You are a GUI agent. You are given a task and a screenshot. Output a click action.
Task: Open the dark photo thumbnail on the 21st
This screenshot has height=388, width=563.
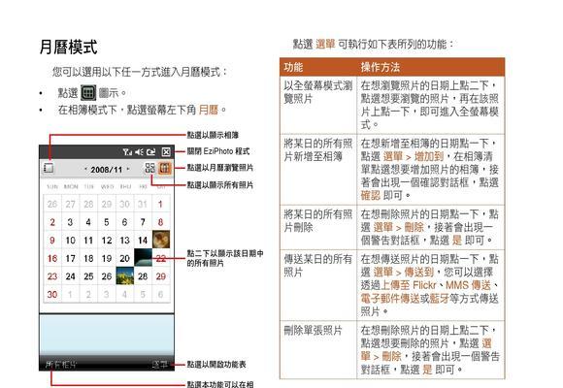(x=143, y=258)
